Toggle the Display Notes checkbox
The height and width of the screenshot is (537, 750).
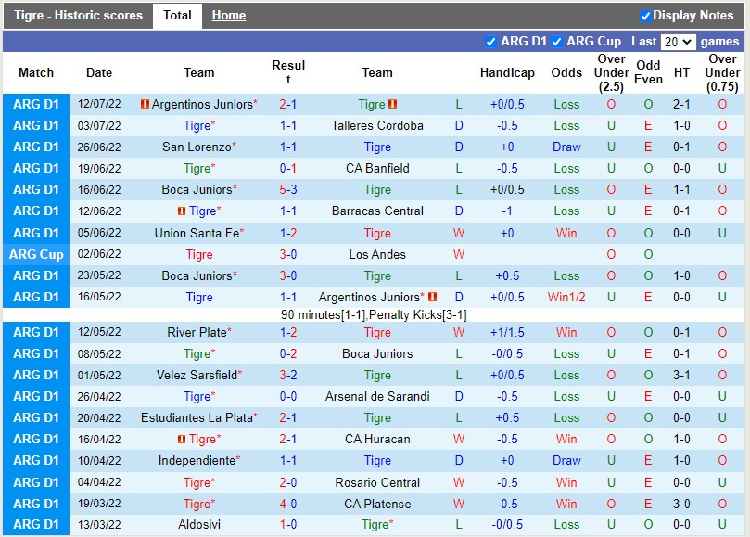click(x=645, y=16)
